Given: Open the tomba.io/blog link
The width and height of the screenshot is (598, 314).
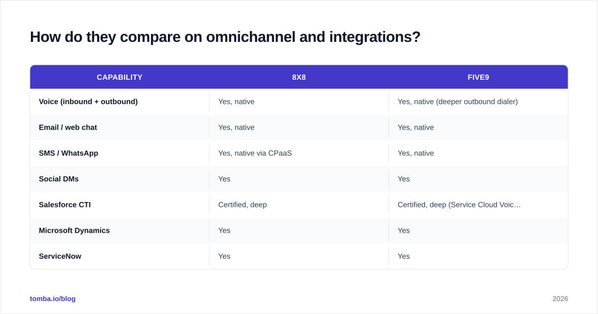Looking at the screenshot, I should point(53,299).
